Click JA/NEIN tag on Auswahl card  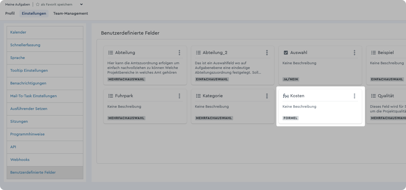coord(291,79)
